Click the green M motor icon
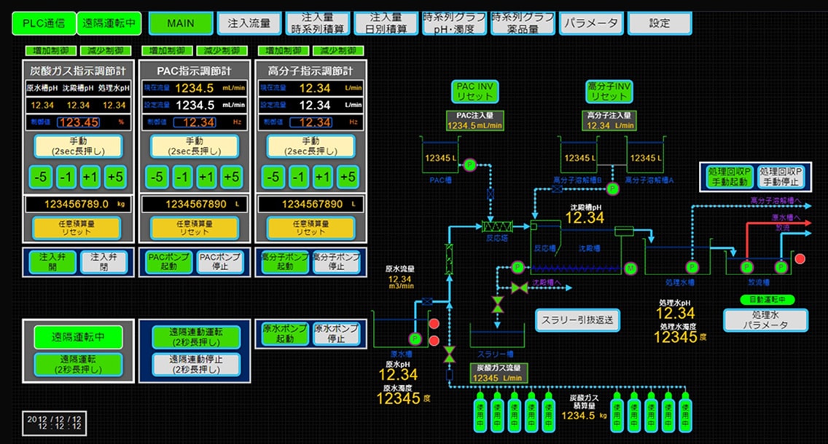828x444 pixels. coord(630,269)
